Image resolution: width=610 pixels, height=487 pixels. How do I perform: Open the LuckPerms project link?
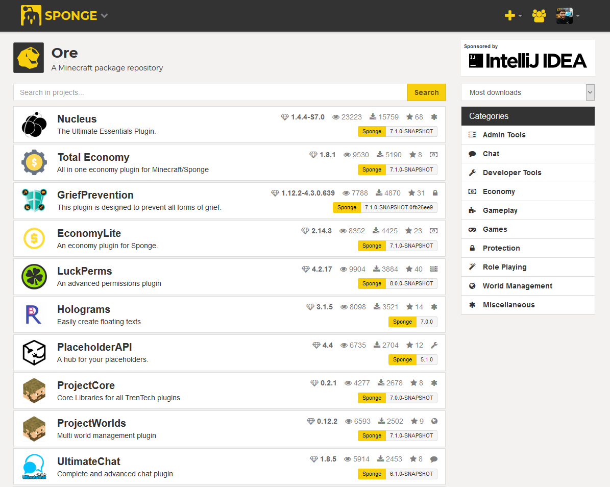84,271
